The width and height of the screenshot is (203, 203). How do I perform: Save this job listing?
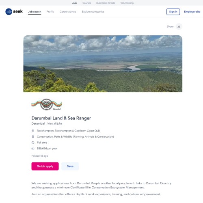point(70,166)
